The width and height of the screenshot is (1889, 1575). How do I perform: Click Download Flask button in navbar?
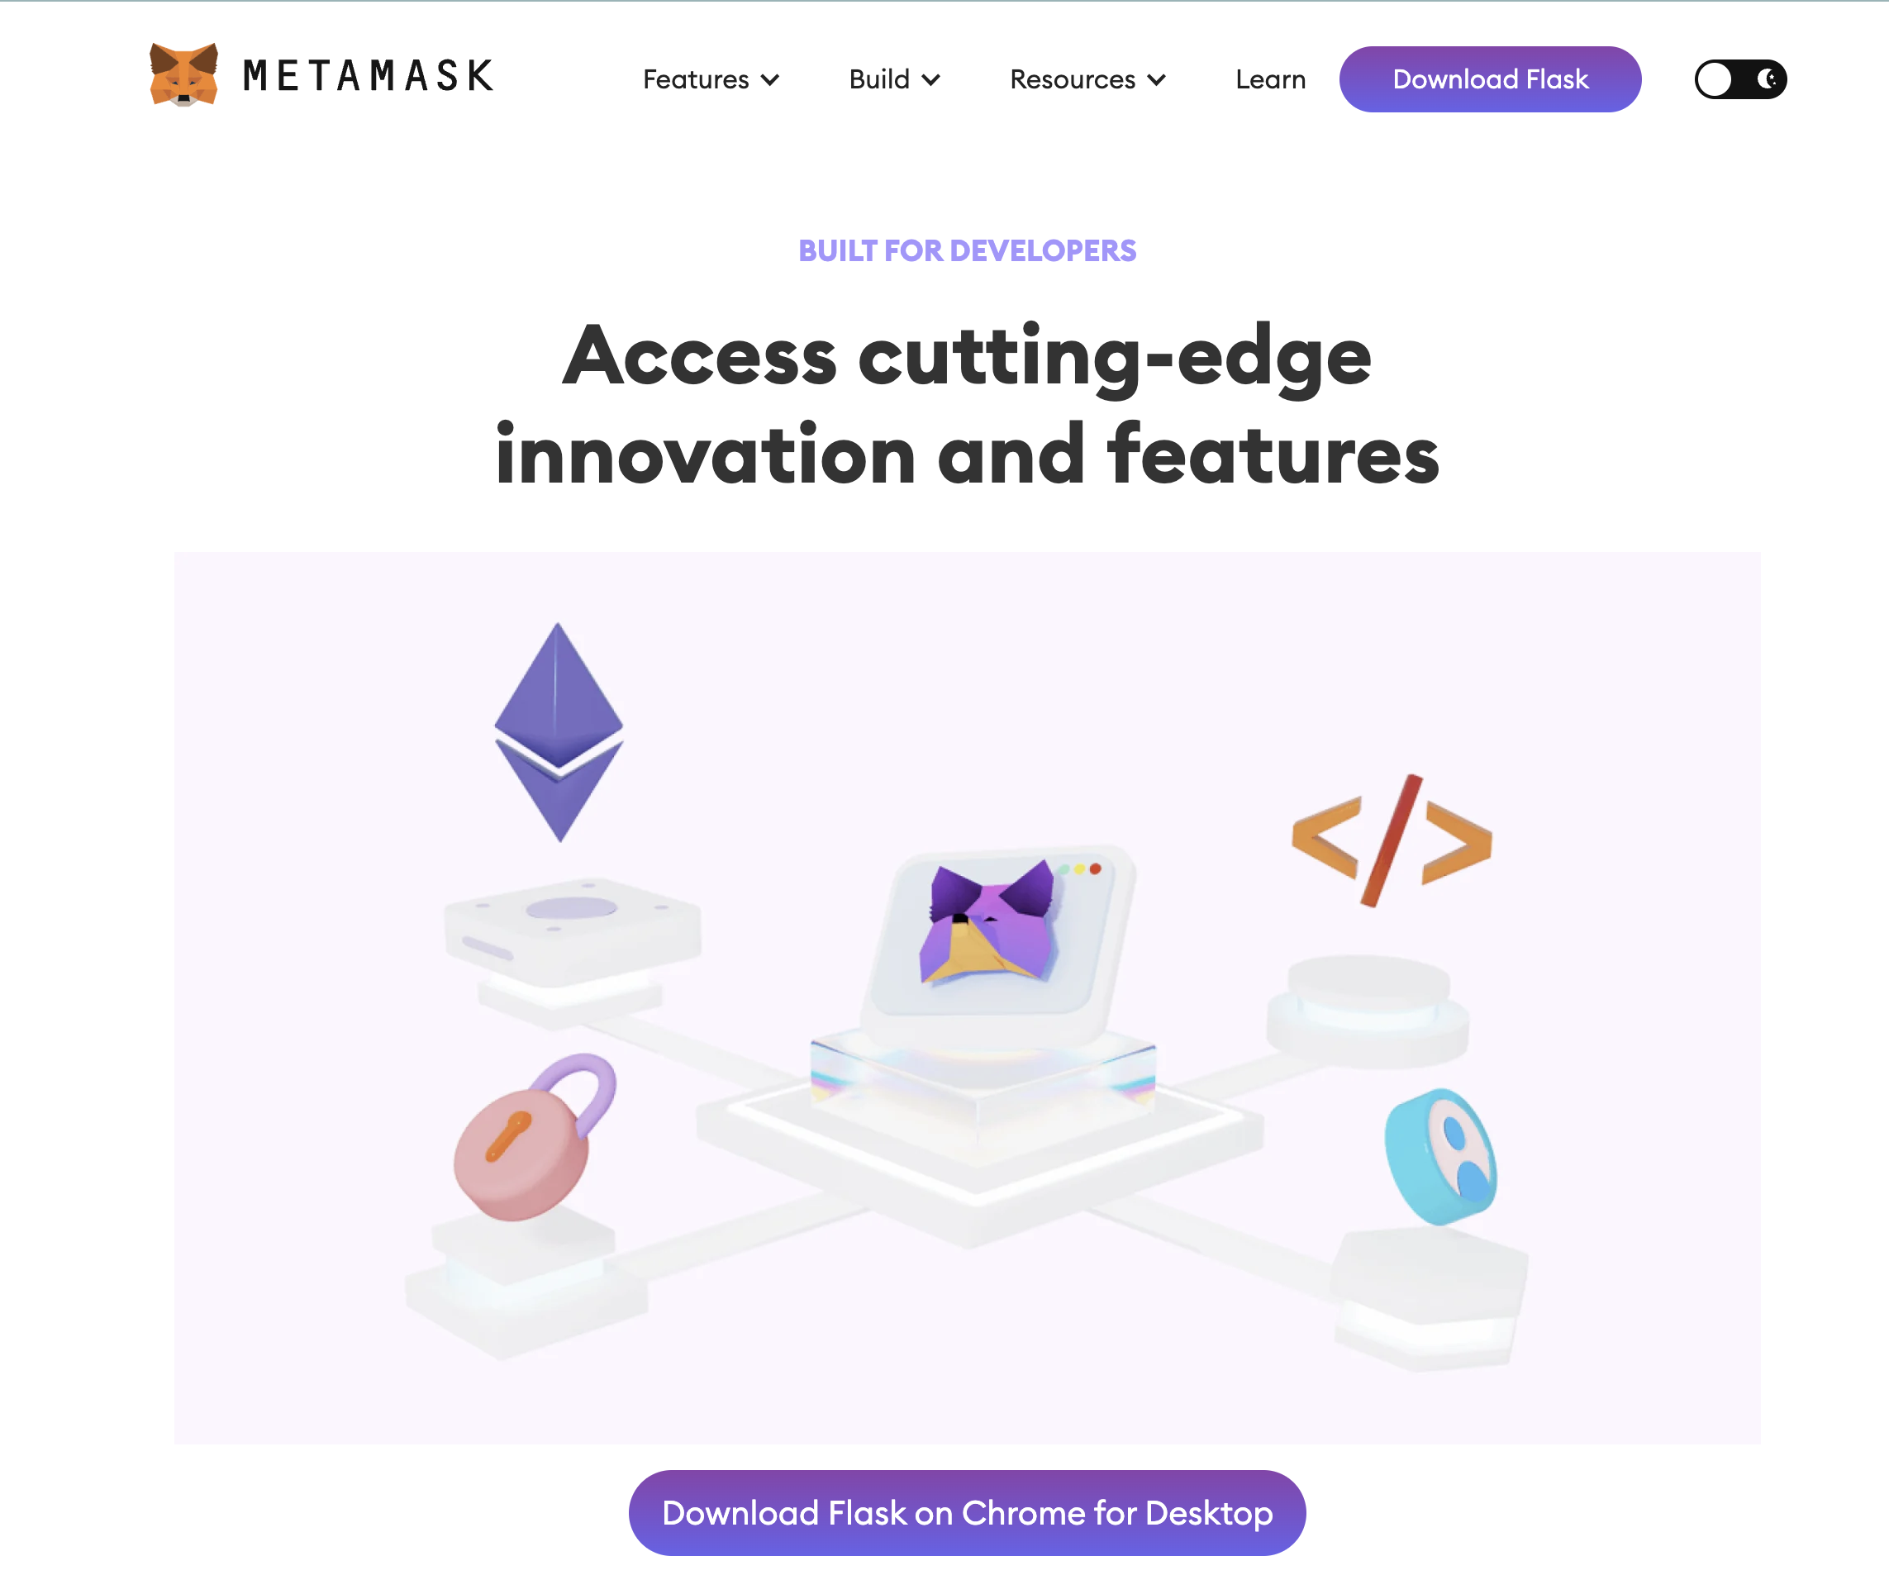[1491, 79]
